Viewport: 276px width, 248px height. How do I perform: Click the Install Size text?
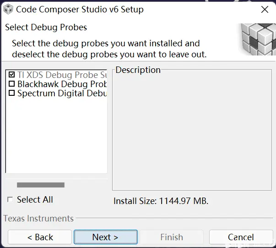pyautogui.click(x=161, y=201)
